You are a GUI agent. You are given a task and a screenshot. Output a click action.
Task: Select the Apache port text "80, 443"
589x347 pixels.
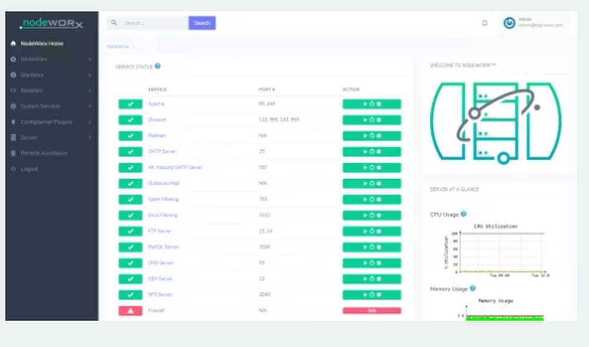(x=267, y=104)
